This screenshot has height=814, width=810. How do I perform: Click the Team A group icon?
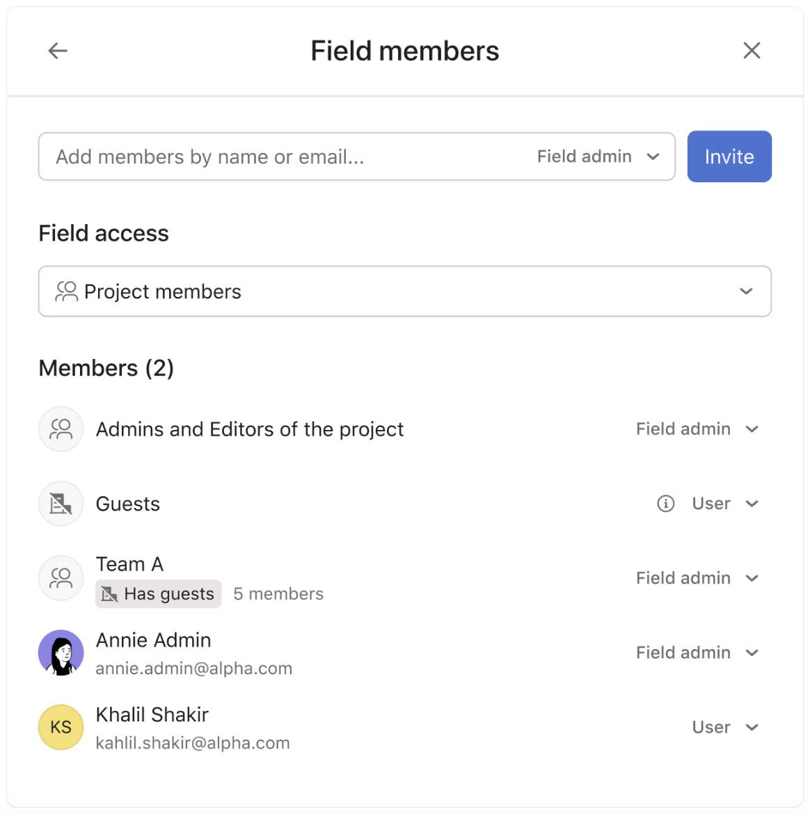[61, 578]
